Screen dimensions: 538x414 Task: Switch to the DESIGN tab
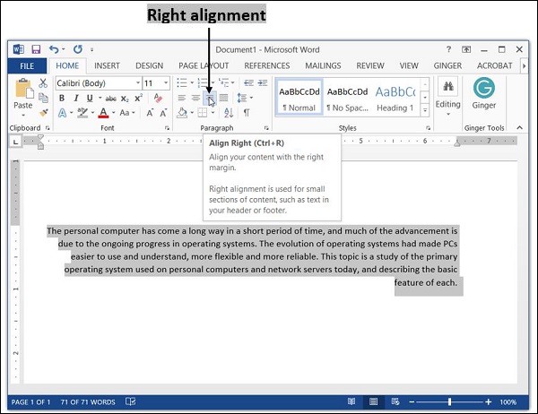coord(149,65)
